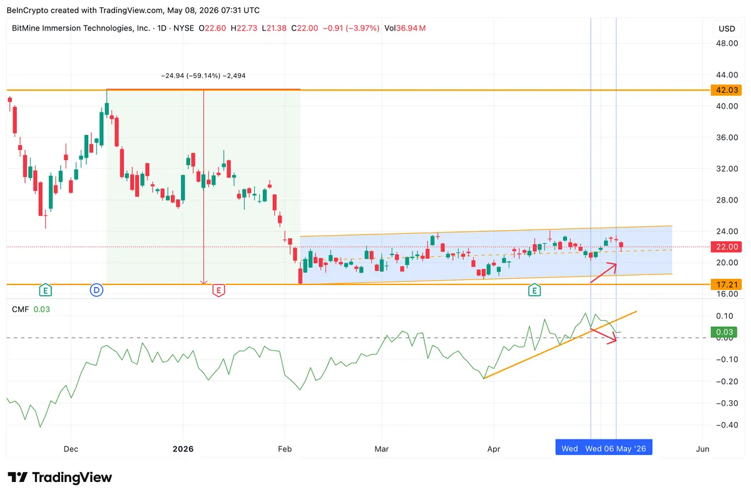Click the Feb label on time axis
Image resolution: width=751 pixels, height=497 pixels.
(285, 449)
